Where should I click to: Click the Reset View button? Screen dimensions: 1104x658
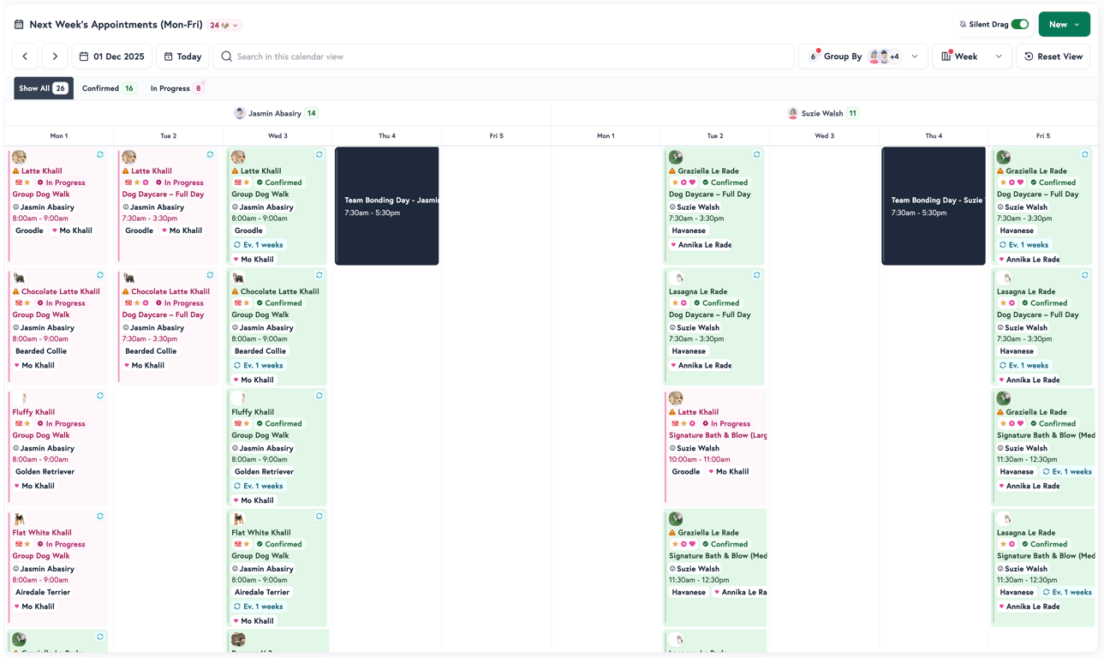[1053, 57]
